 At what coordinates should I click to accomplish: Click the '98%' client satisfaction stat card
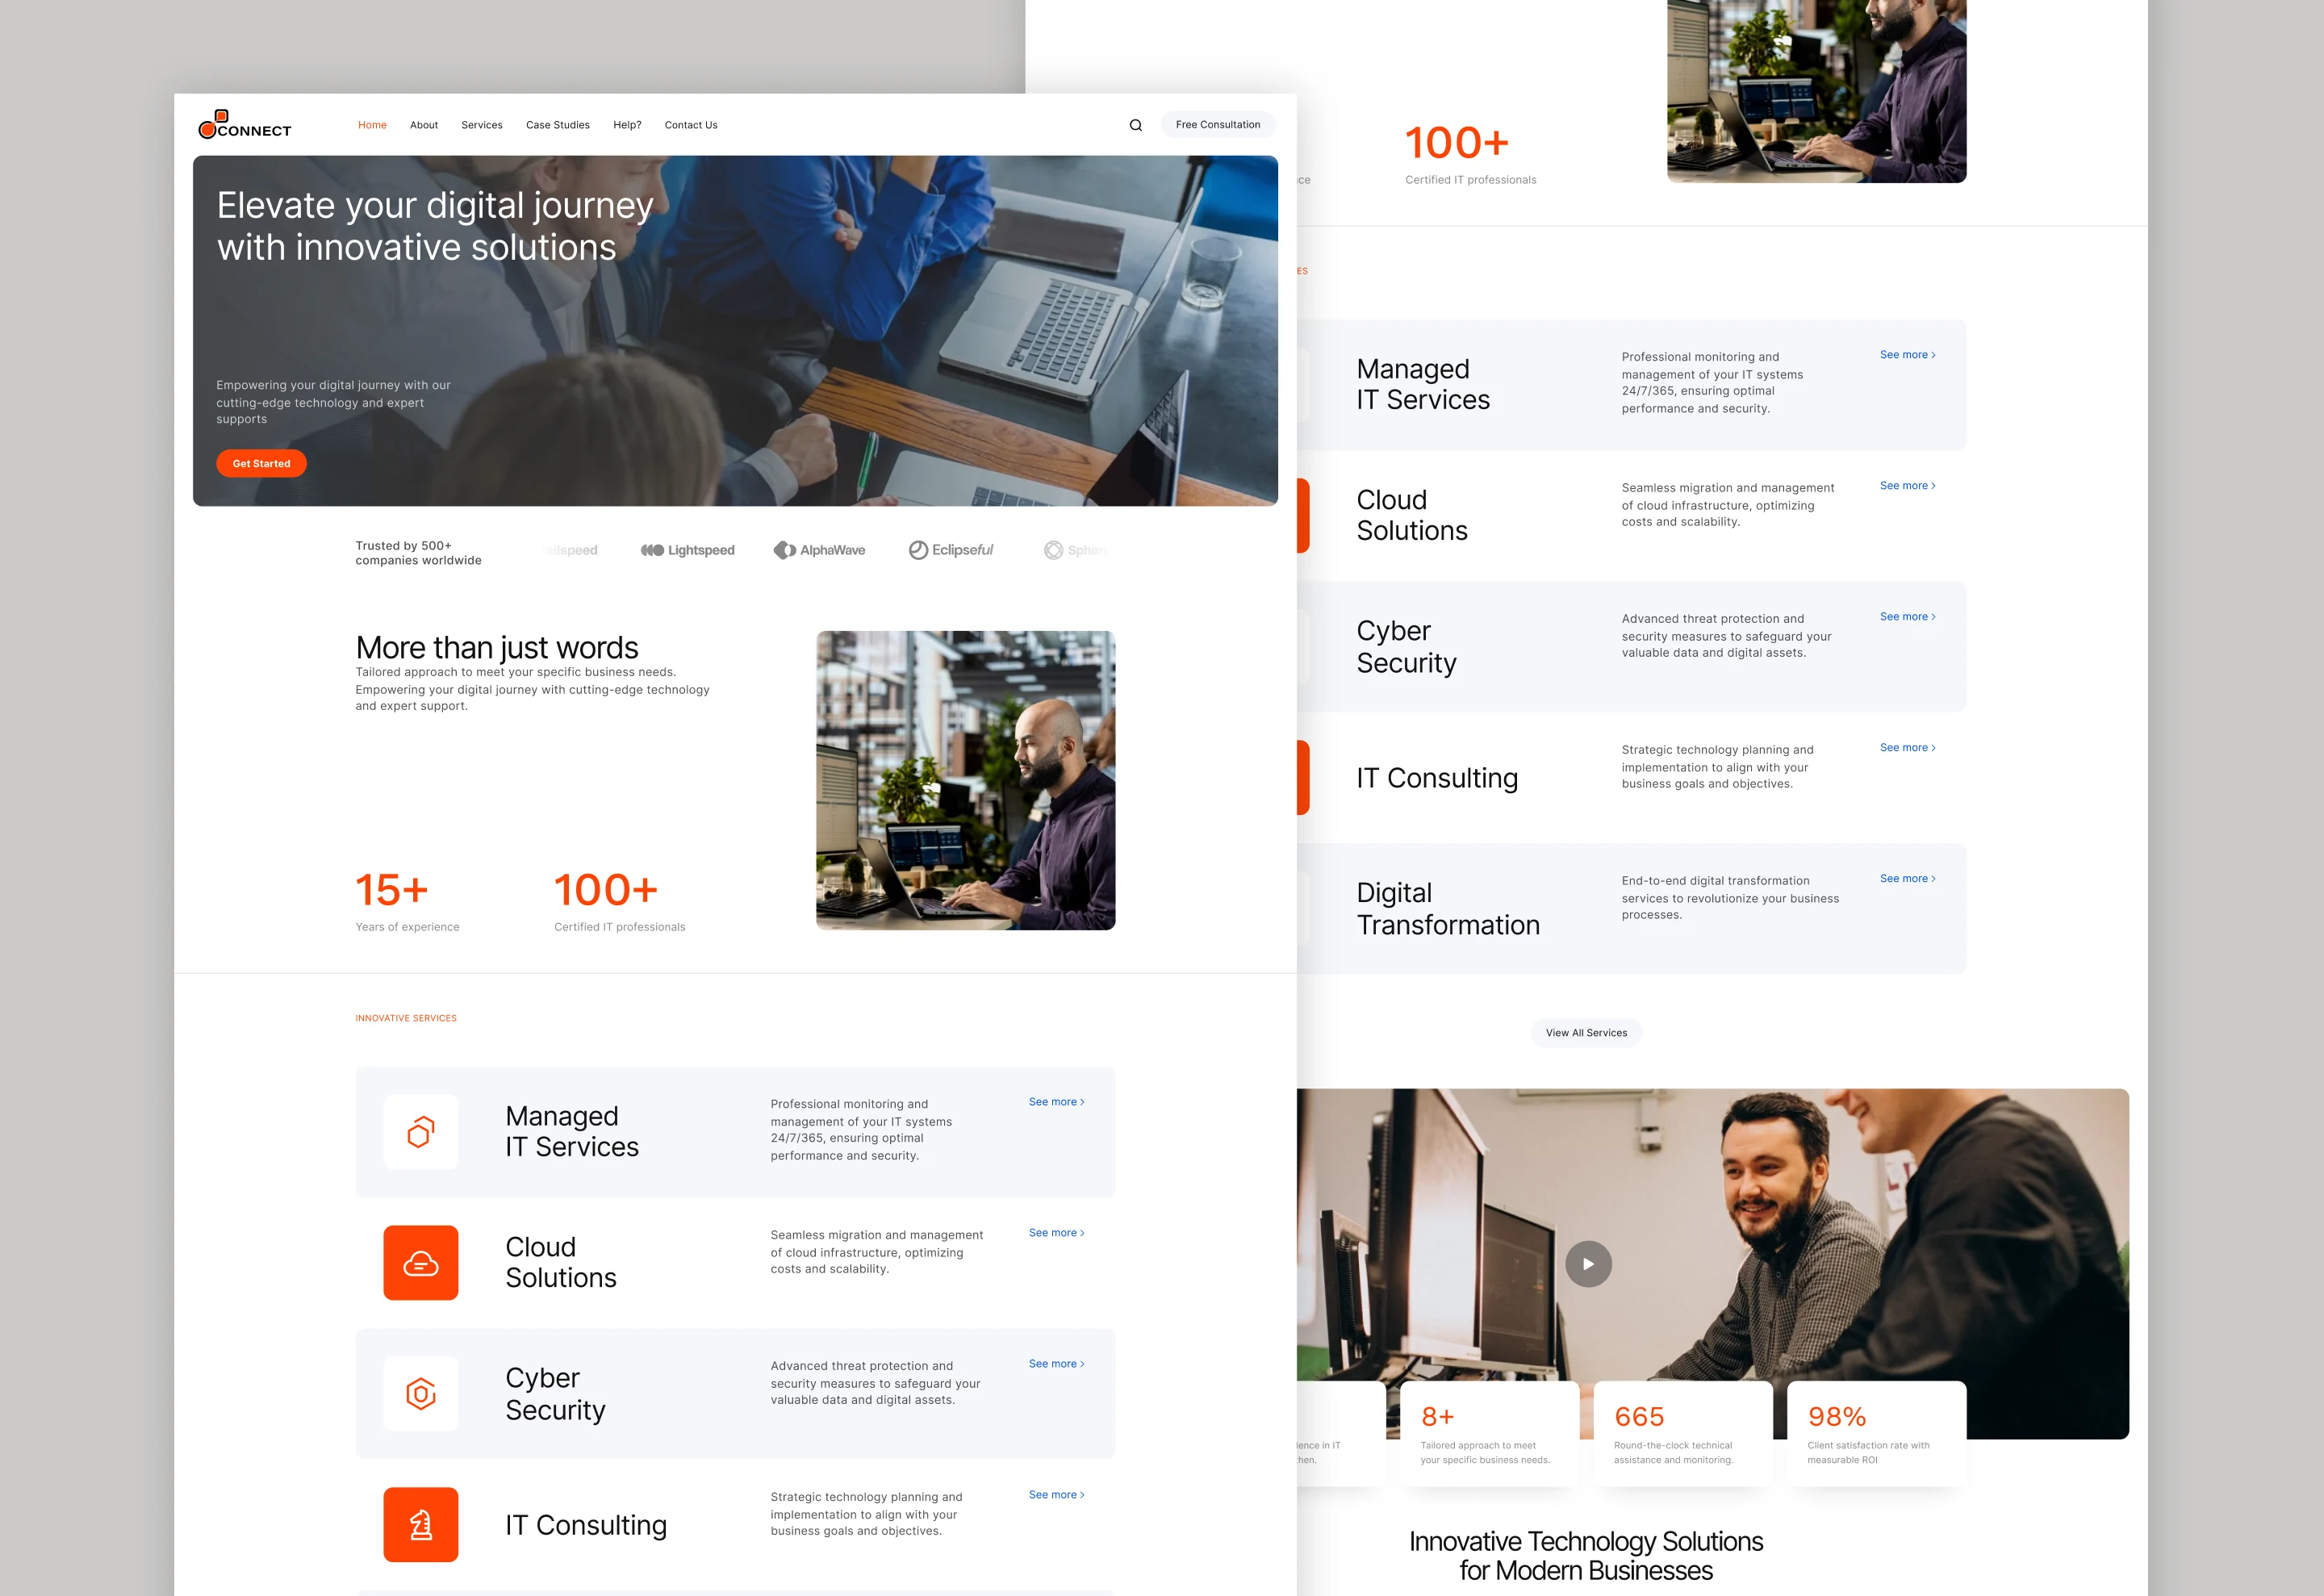(x=1876, y=1434)
